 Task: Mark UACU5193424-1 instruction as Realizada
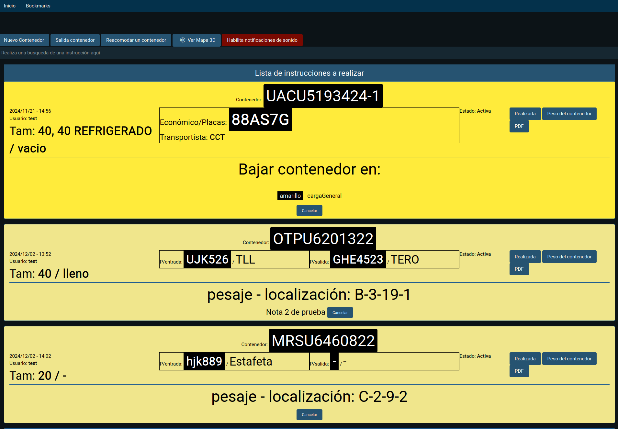click(x=525, y=114)
